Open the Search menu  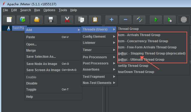(x=25, y=10)
